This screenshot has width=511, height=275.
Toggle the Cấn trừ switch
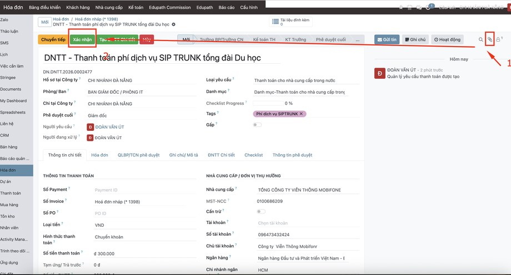261,212
